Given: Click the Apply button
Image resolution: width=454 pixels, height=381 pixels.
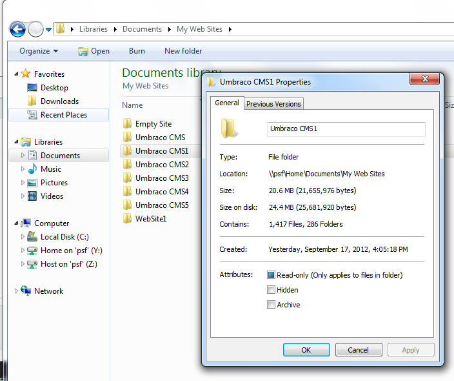Looking at the screenshot, I should point(411,350).
